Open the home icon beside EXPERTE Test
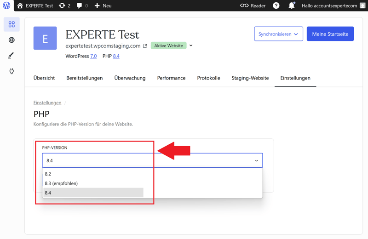Image resolution: width=368 pixels, height=239 pixels. click(x=20, y=6)
